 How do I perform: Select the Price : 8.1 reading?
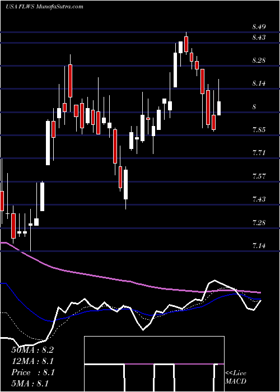(32, 372)
